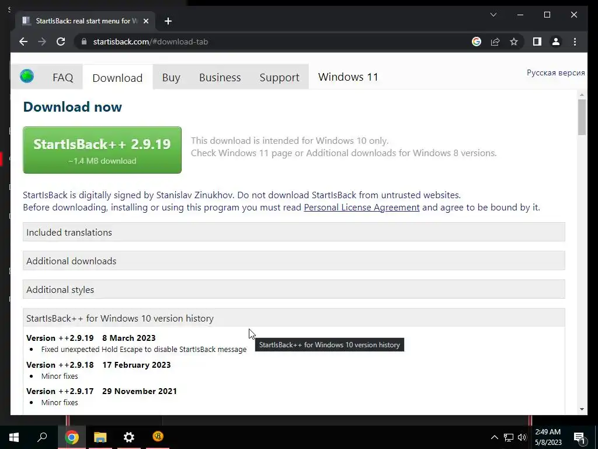This screenshot has height=449, width=598.
Task: Bookmark this page with star icon
Action: tap(514, 42)
